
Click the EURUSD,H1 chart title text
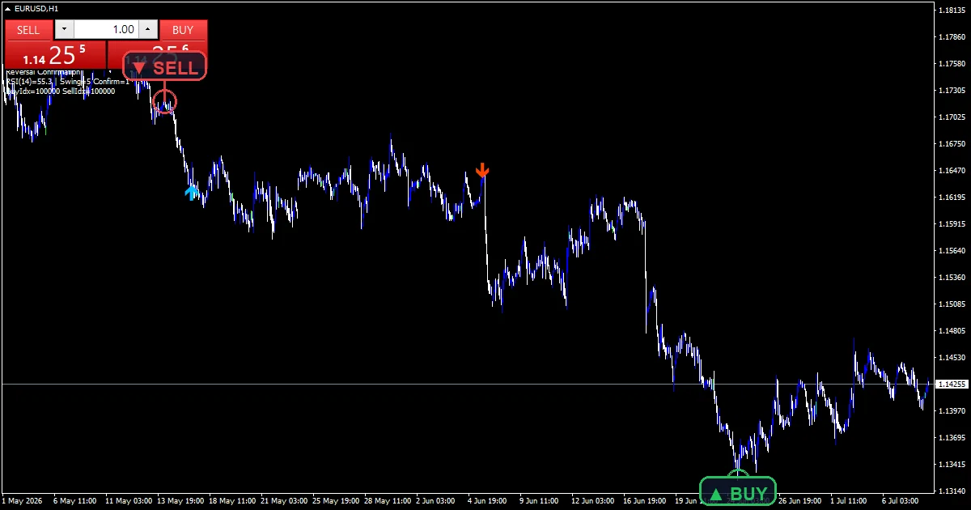point(36,8)
